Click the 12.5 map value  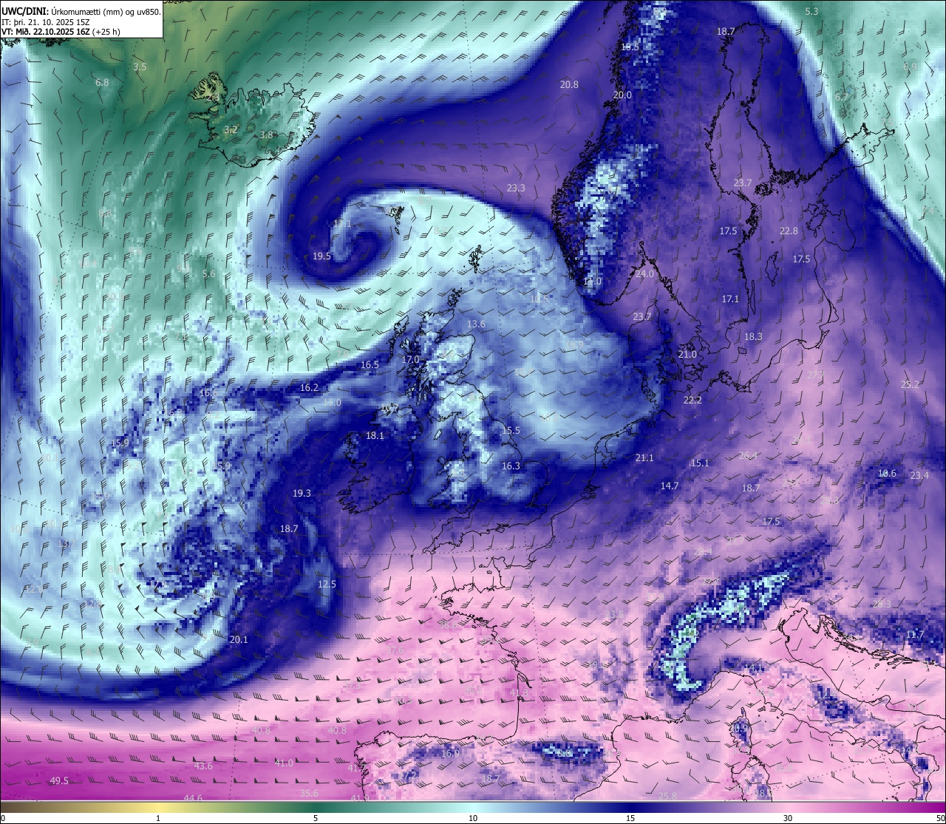click(x=327, y=584)
